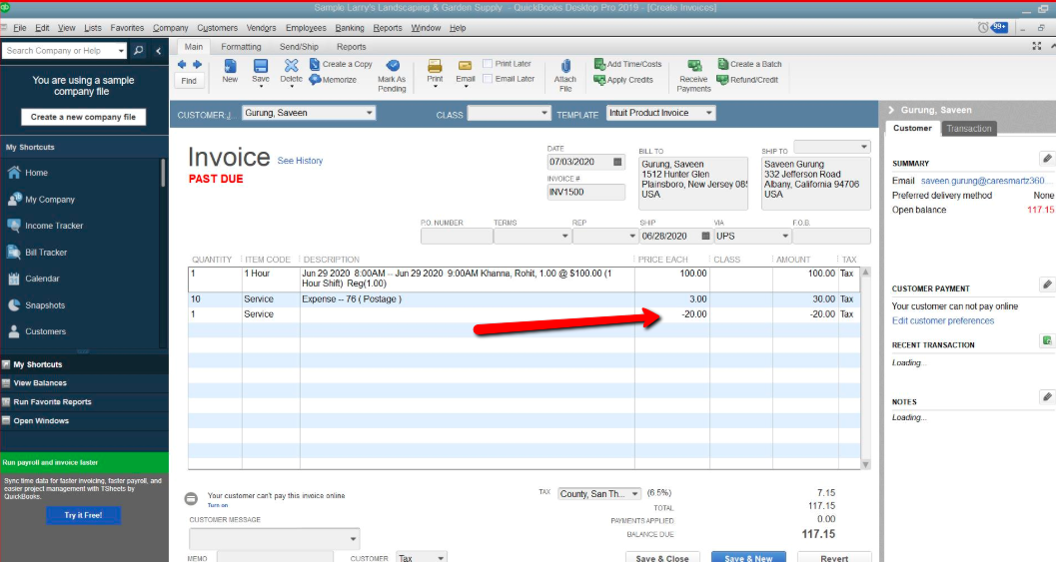Enable the Print Later checkbox
The image size is (1056, 562).
488,64
